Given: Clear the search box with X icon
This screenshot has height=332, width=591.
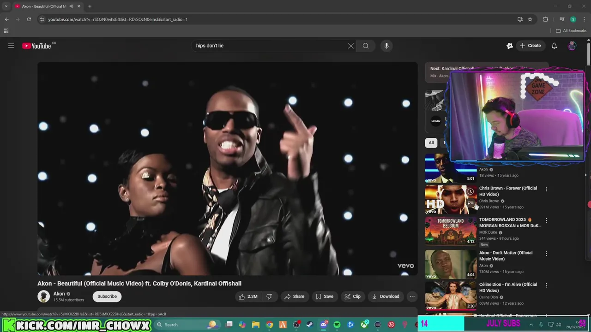Looking at the screenshot, I should [351, 46].
